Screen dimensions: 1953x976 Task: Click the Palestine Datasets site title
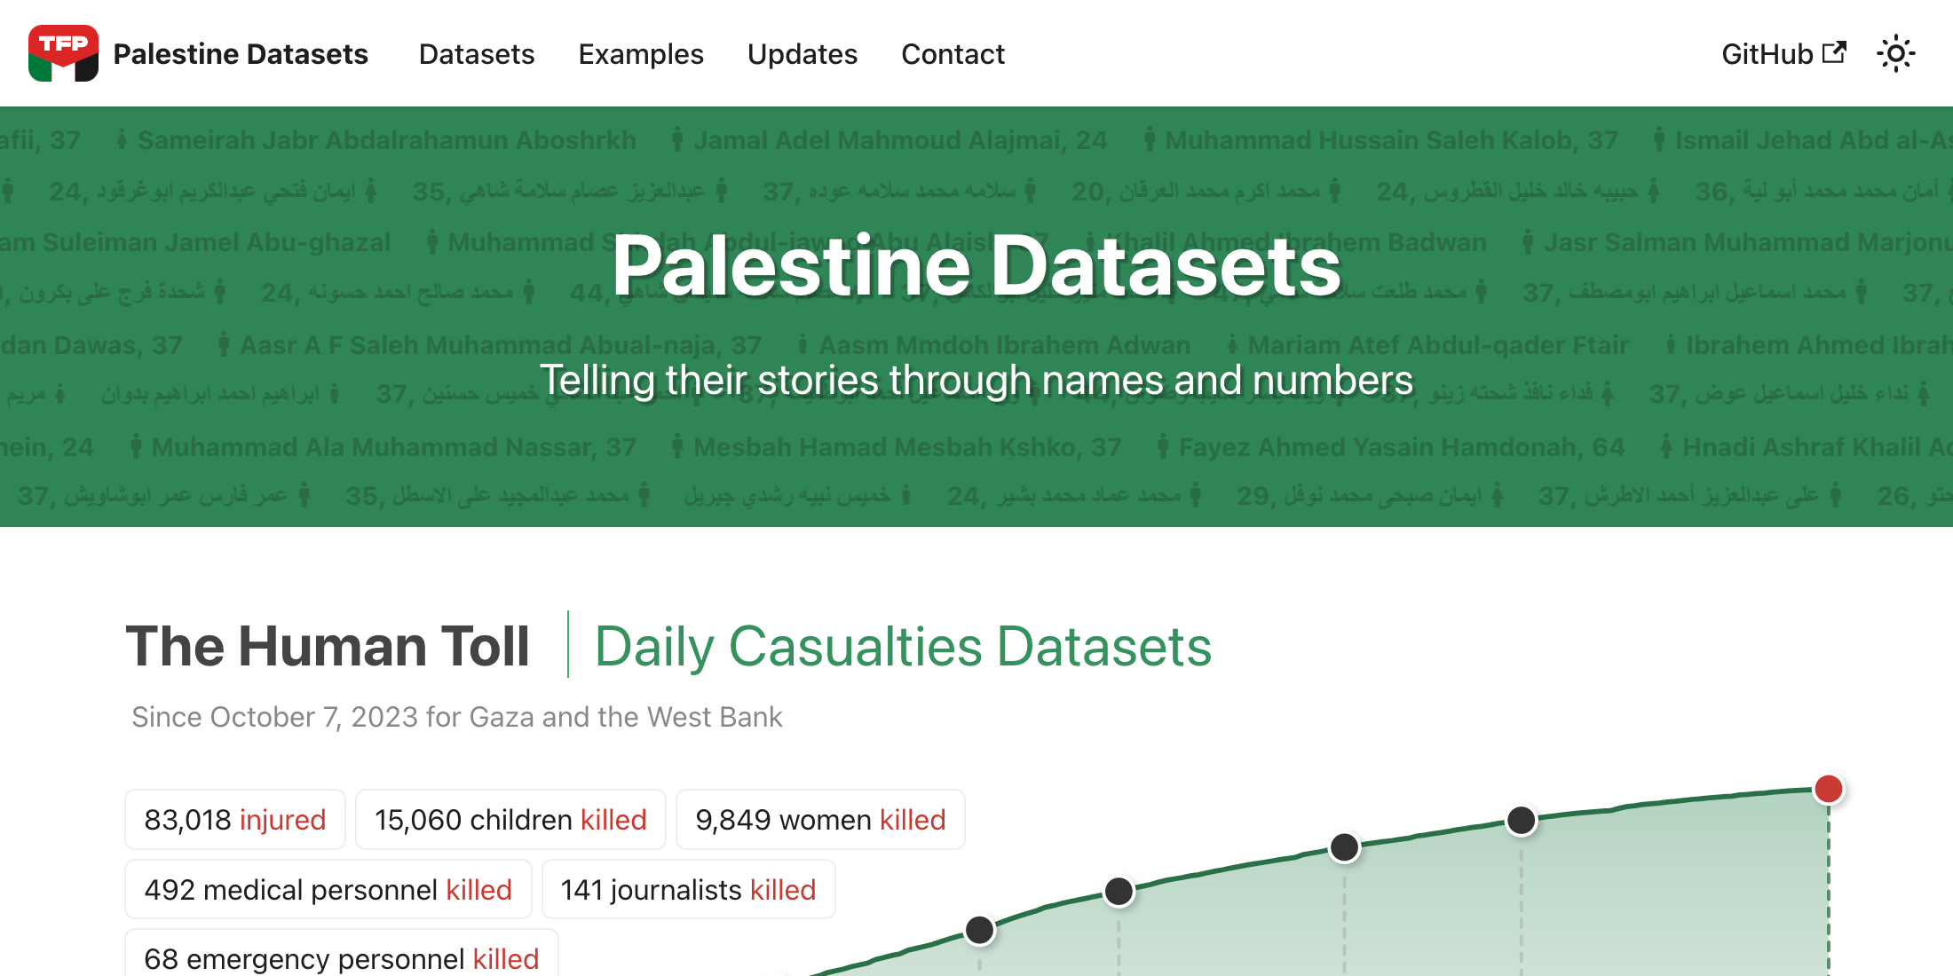[241, 54]
